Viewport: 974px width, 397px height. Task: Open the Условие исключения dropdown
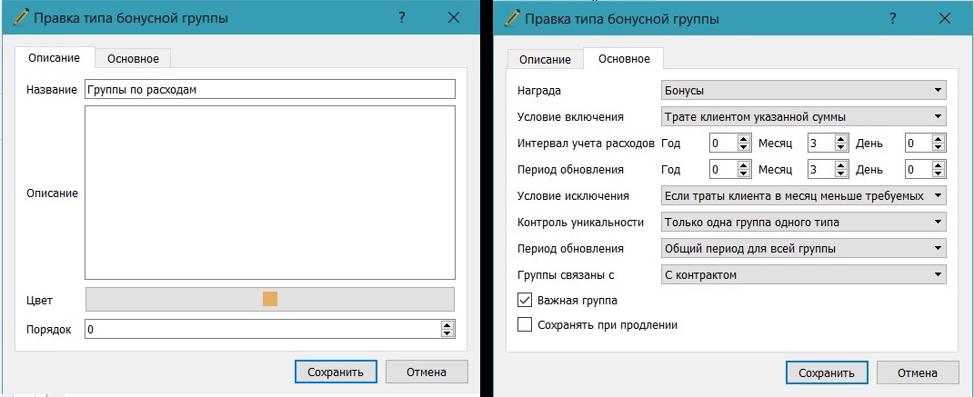point(803,195)
